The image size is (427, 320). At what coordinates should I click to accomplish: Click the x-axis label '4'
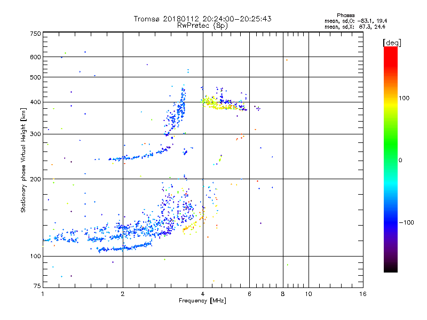203,294
